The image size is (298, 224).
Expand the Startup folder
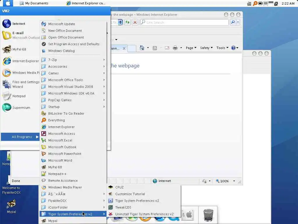click(x=73, y=107)
